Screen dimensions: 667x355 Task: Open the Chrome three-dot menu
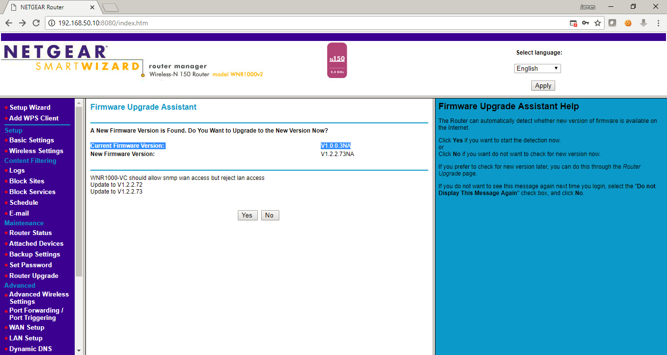coord(658,23)
